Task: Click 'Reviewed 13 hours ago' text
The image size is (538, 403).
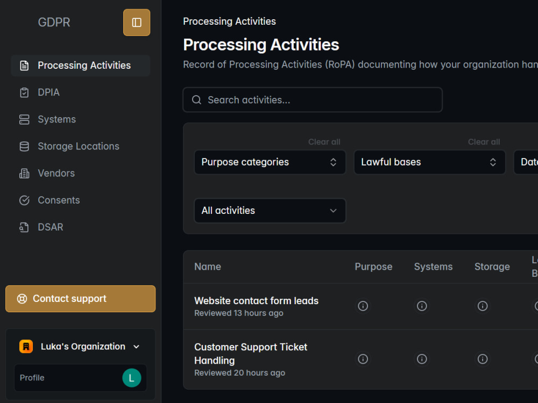Action: click(x=239, y=313)
